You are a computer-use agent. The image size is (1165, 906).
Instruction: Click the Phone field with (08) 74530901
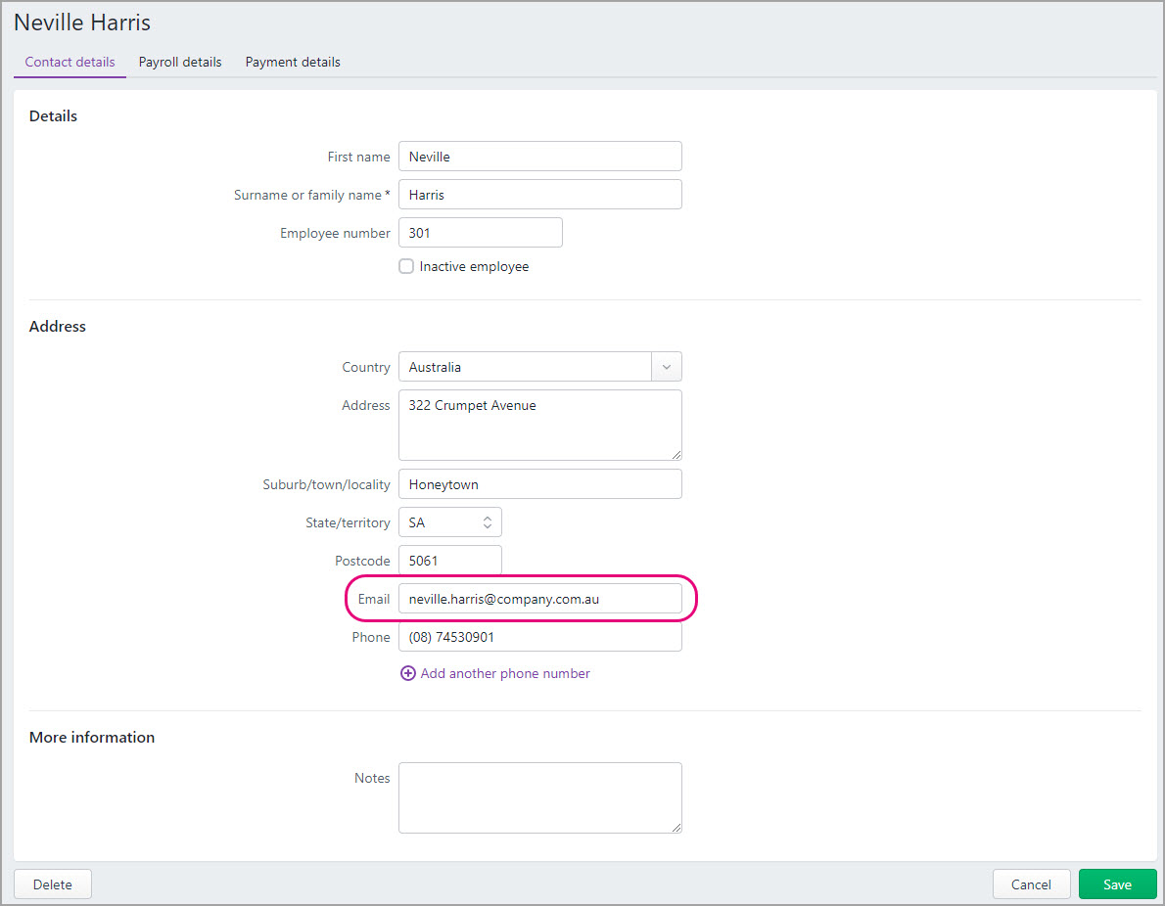click(539, 636)
